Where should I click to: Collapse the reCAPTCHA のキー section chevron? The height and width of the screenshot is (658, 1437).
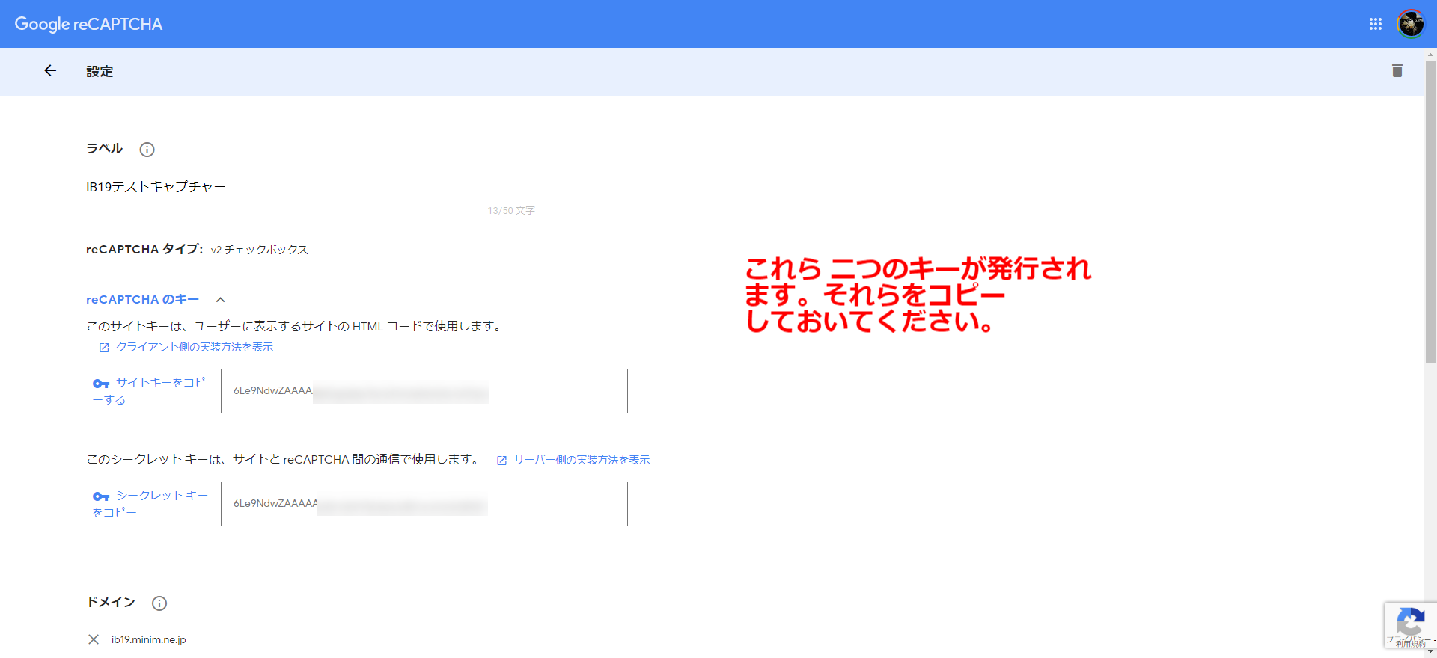pyautogui.click(x=221, y=300)
